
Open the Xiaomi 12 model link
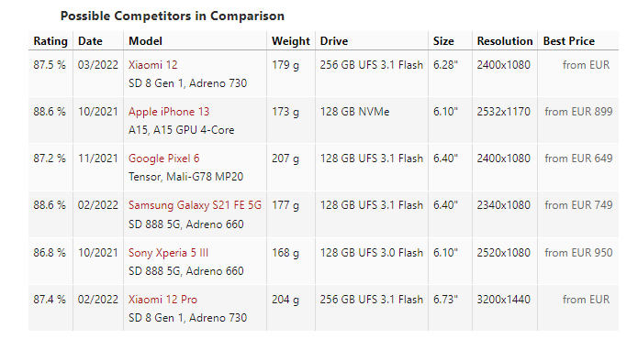click(x=153, y=65)
